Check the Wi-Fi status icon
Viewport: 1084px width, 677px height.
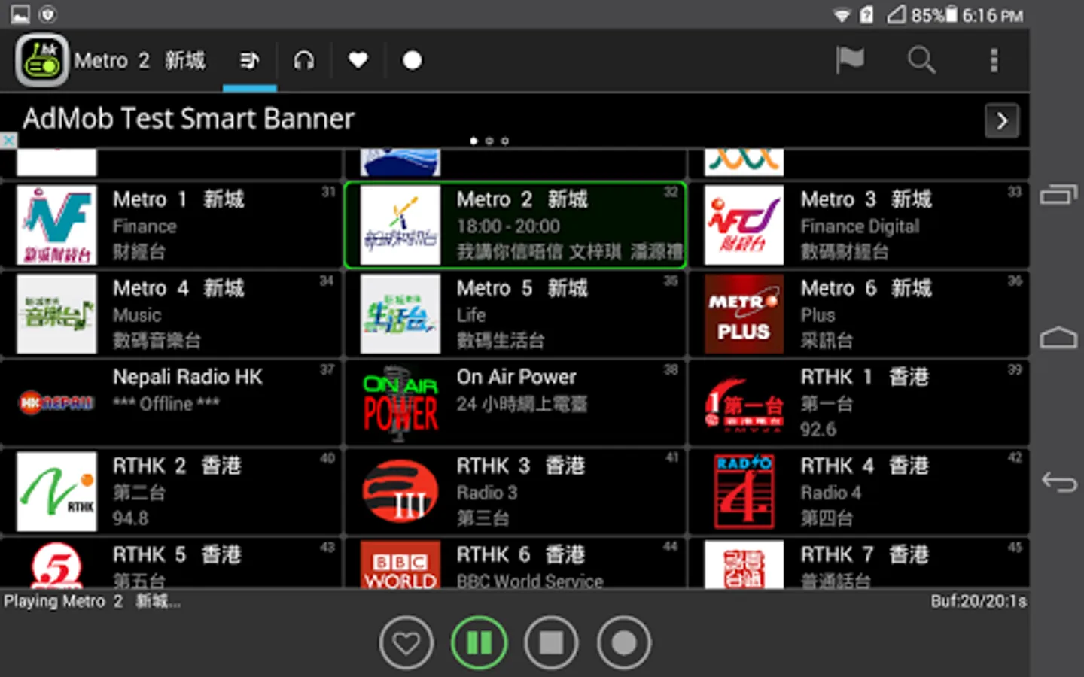tap(842, 15)
